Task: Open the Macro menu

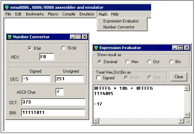Action: (53, 14)
